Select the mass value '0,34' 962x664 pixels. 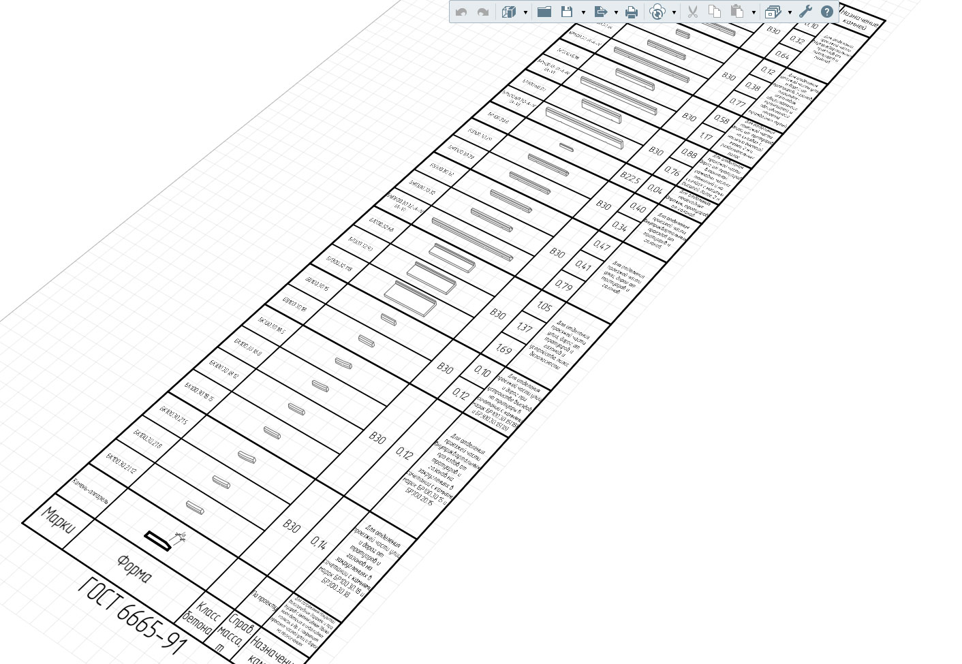pyautogui.click(x=619, y=226)
